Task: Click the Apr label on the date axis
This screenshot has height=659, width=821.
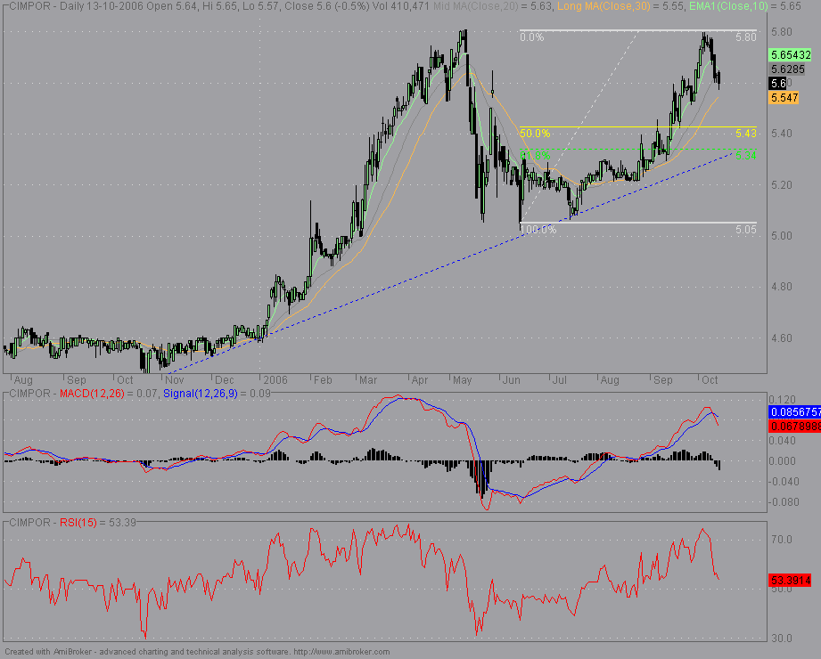Action: [419, 380]
